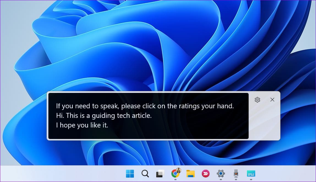The height and width of the screenshot is (182, 316).
Task: Click the caption line "I hope you like it."
Action: 82,125
